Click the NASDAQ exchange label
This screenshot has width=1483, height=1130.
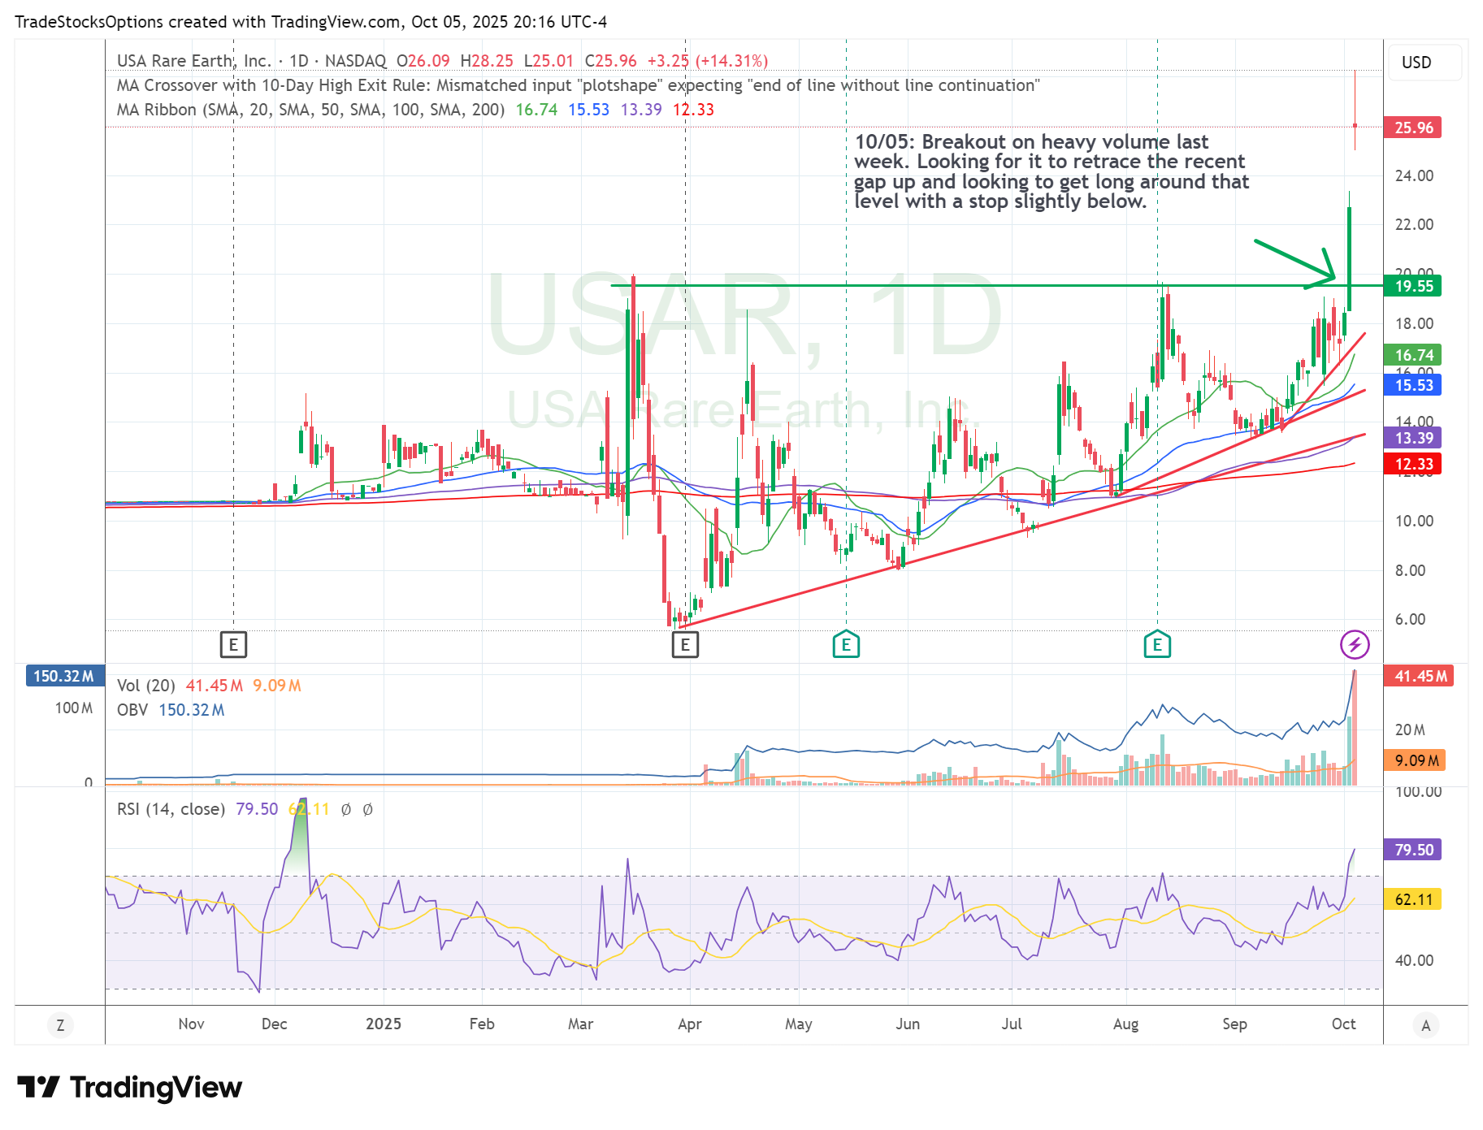coord(355,61)
